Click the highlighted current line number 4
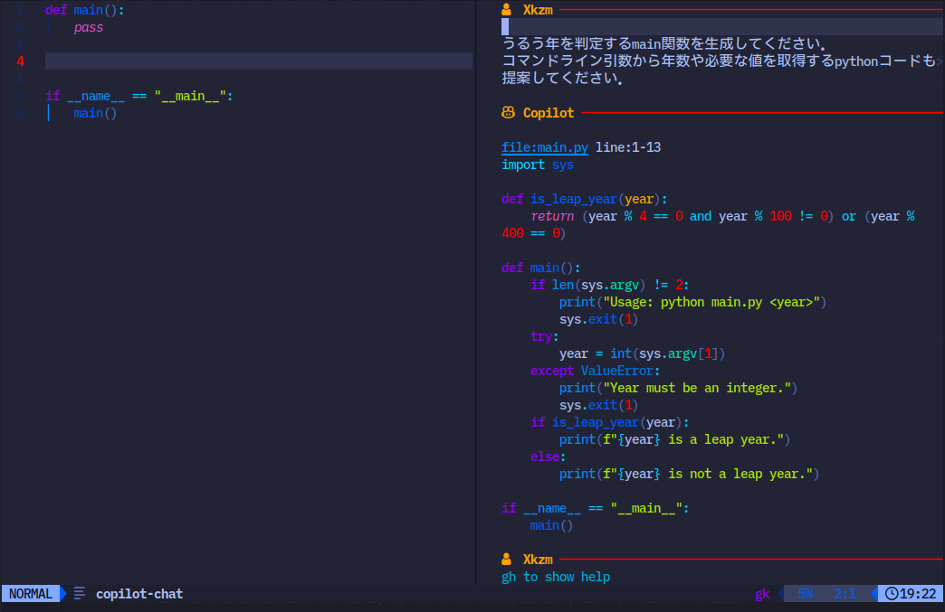 (x=21, y=61)
